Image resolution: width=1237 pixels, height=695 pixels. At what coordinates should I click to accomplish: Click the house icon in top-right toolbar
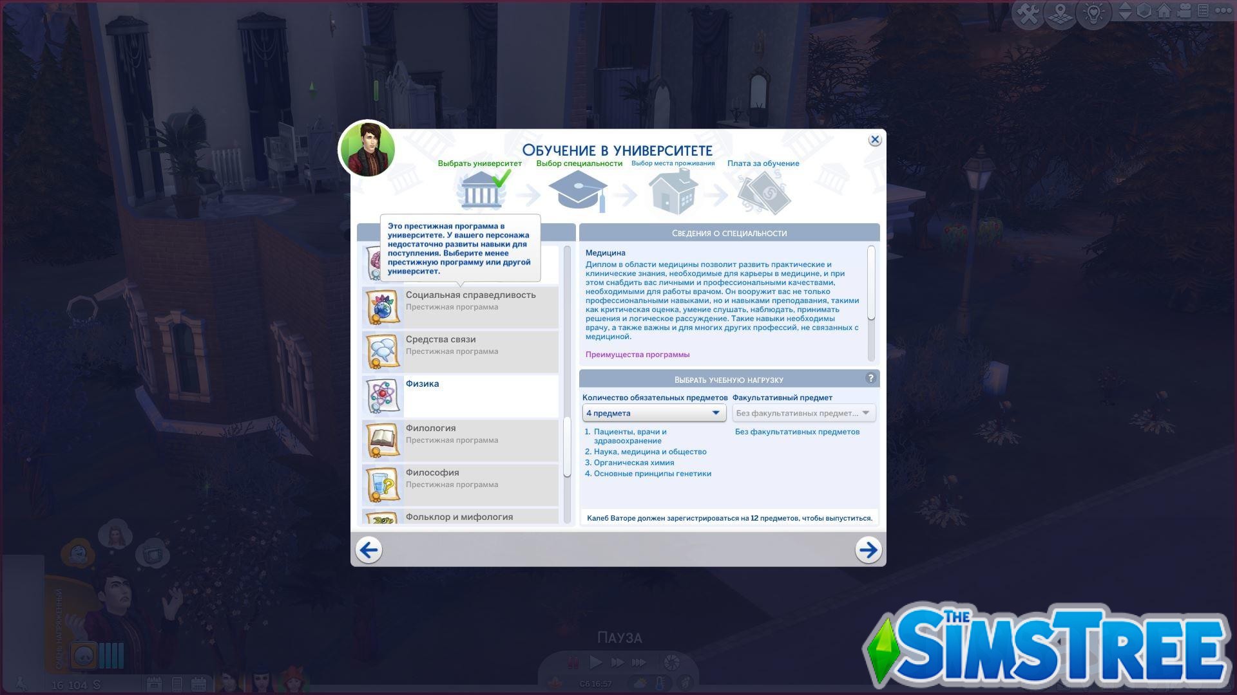click(x=1164, y=11)
